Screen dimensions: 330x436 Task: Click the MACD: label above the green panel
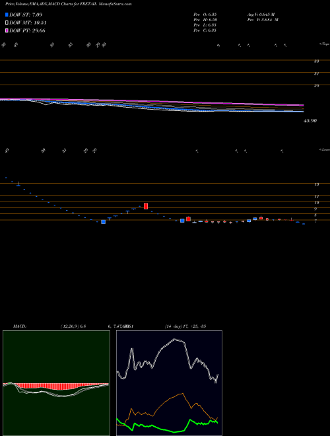point(19,326)
